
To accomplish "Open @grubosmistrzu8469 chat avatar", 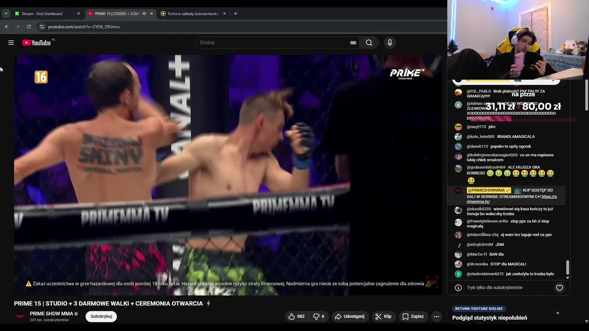I will (458, 168).
